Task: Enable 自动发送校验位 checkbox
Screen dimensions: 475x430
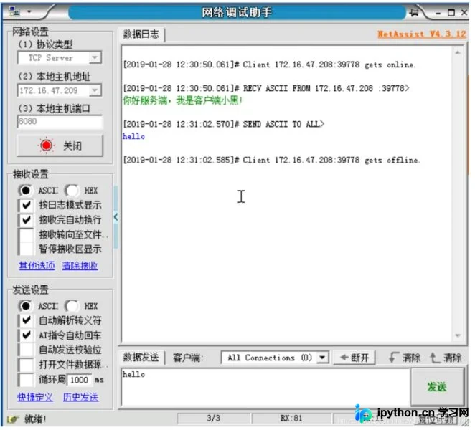Action: (27, 350)
